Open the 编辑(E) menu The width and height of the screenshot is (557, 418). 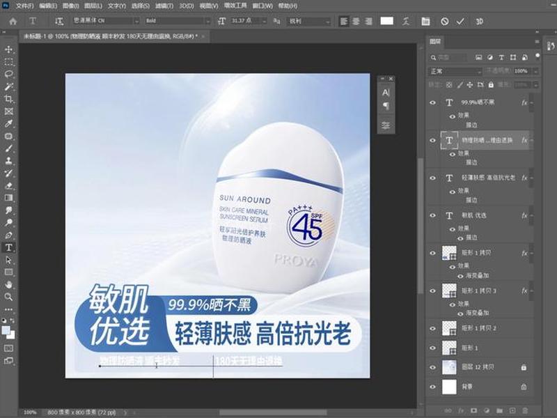48,6
